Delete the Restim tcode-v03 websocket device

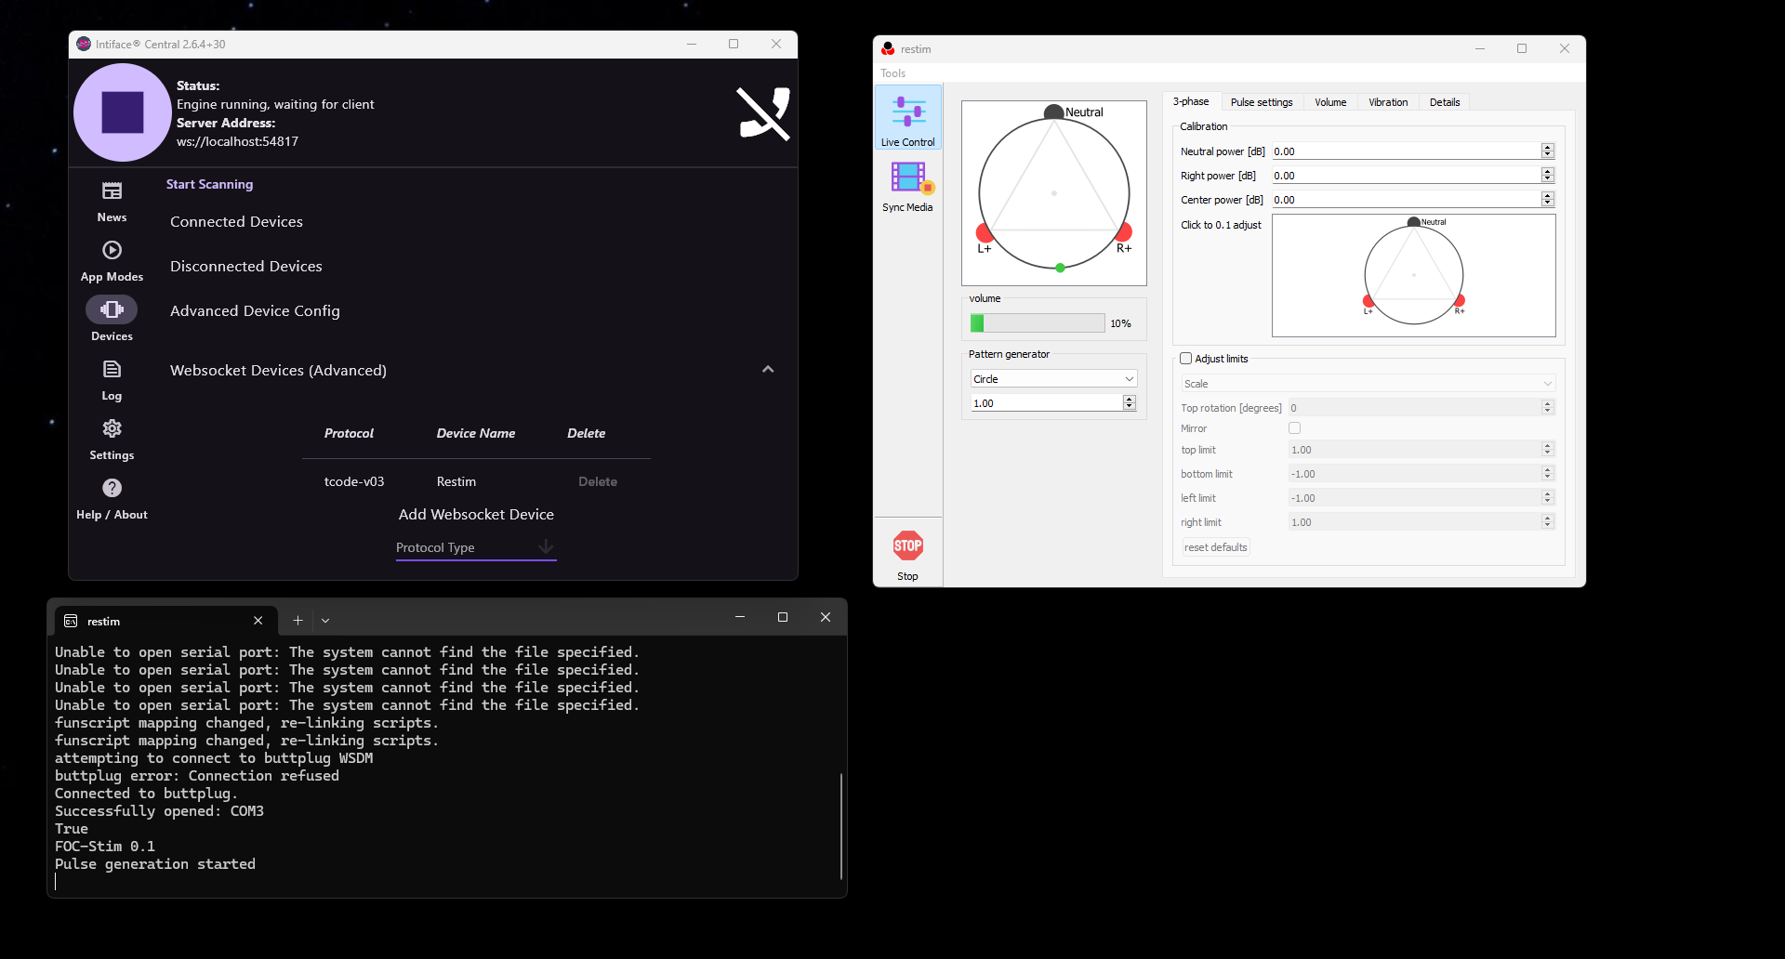(x=598, y=481)
